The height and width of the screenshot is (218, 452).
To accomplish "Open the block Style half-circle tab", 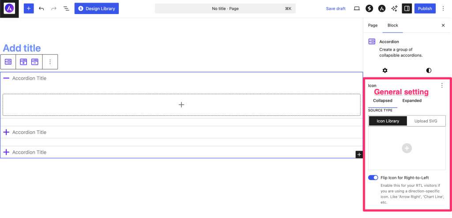I will point(429,70).
